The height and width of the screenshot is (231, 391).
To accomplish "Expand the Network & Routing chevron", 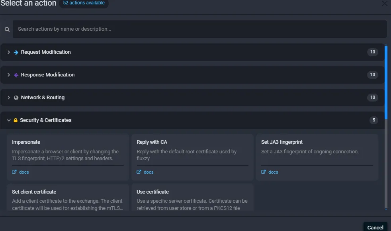I will tap(9, 98).
